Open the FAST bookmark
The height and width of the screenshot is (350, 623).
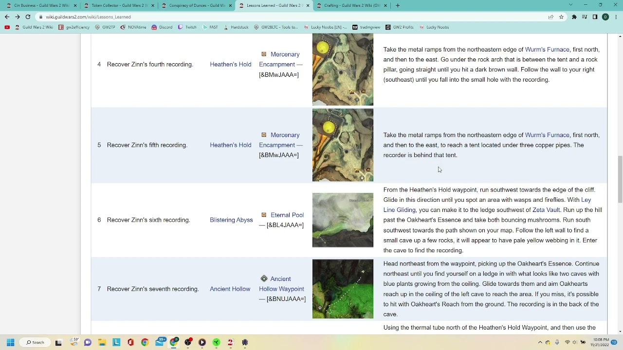click(x=210, y=27)
